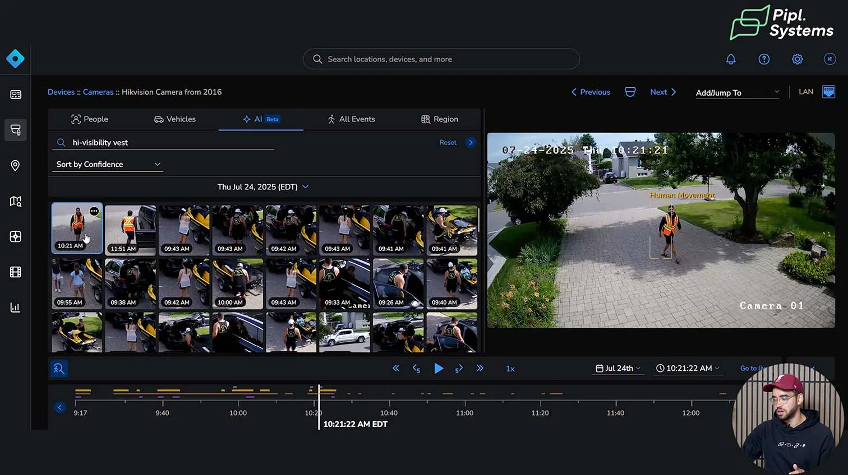
Task: Click the timeline at the 11:00 marker
Action: tap(465, 402)
